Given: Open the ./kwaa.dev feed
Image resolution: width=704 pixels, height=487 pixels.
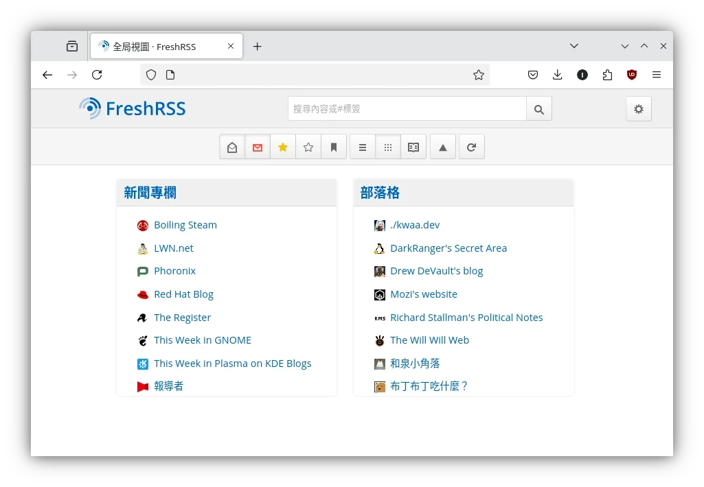Looking at the screenshot, I should 415,225.
